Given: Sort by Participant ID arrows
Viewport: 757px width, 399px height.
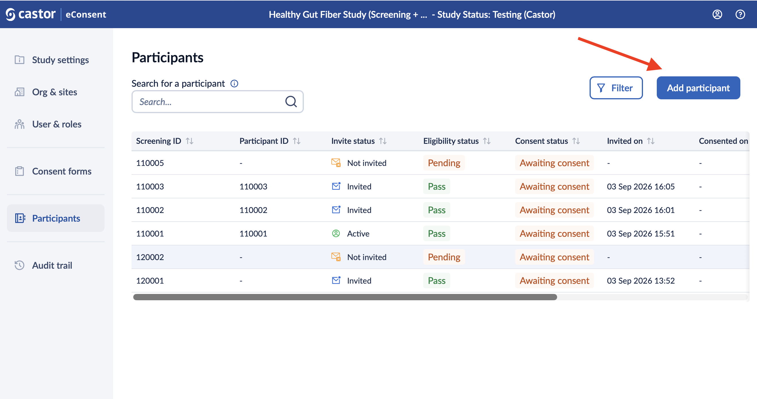Looking at the screenshot, I should tap(297, 141).
